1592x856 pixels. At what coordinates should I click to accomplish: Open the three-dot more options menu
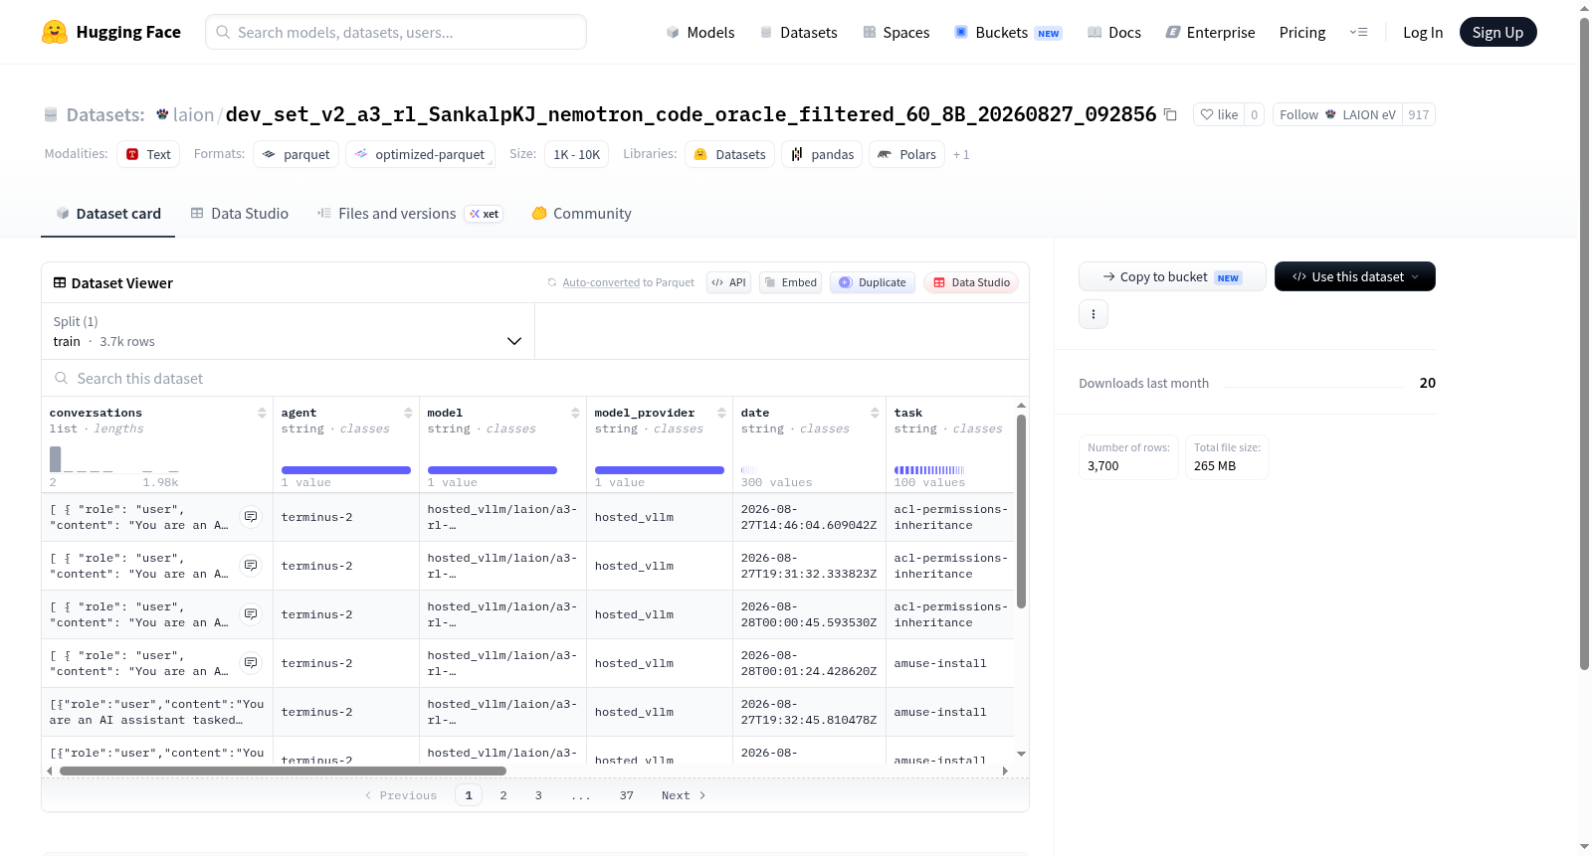[1094, 314]
